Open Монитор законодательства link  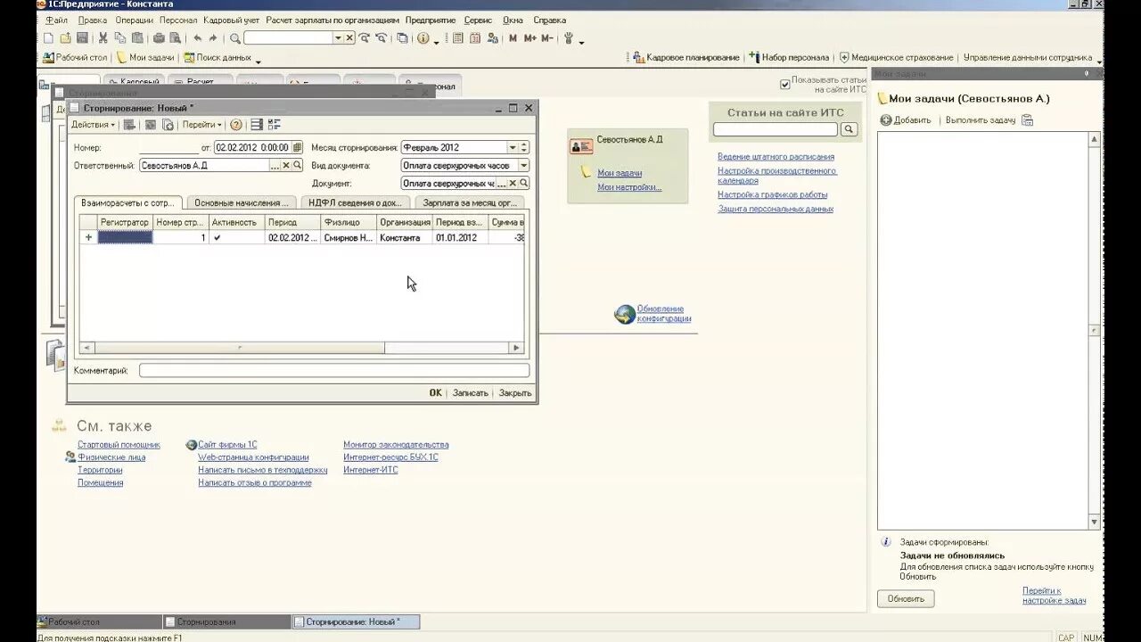[x=396, y=445]
